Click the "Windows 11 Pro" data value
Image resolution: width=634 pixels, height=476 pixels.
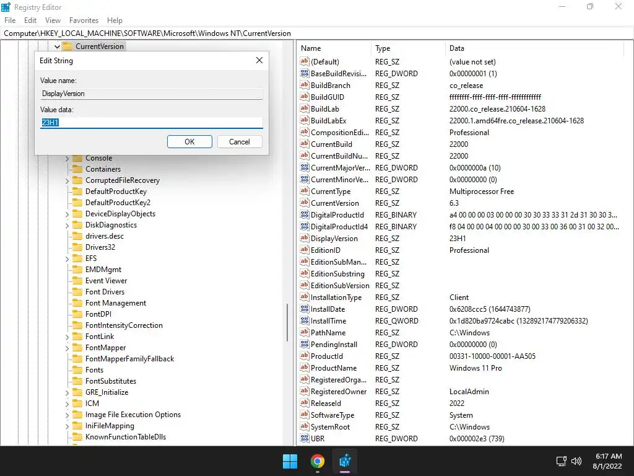pos(475,368)
